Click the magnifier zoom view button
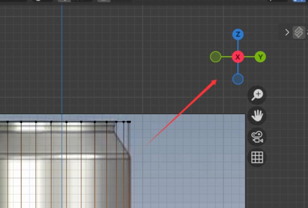This screenshot has width=308, height=208. (x=257, y=95)
